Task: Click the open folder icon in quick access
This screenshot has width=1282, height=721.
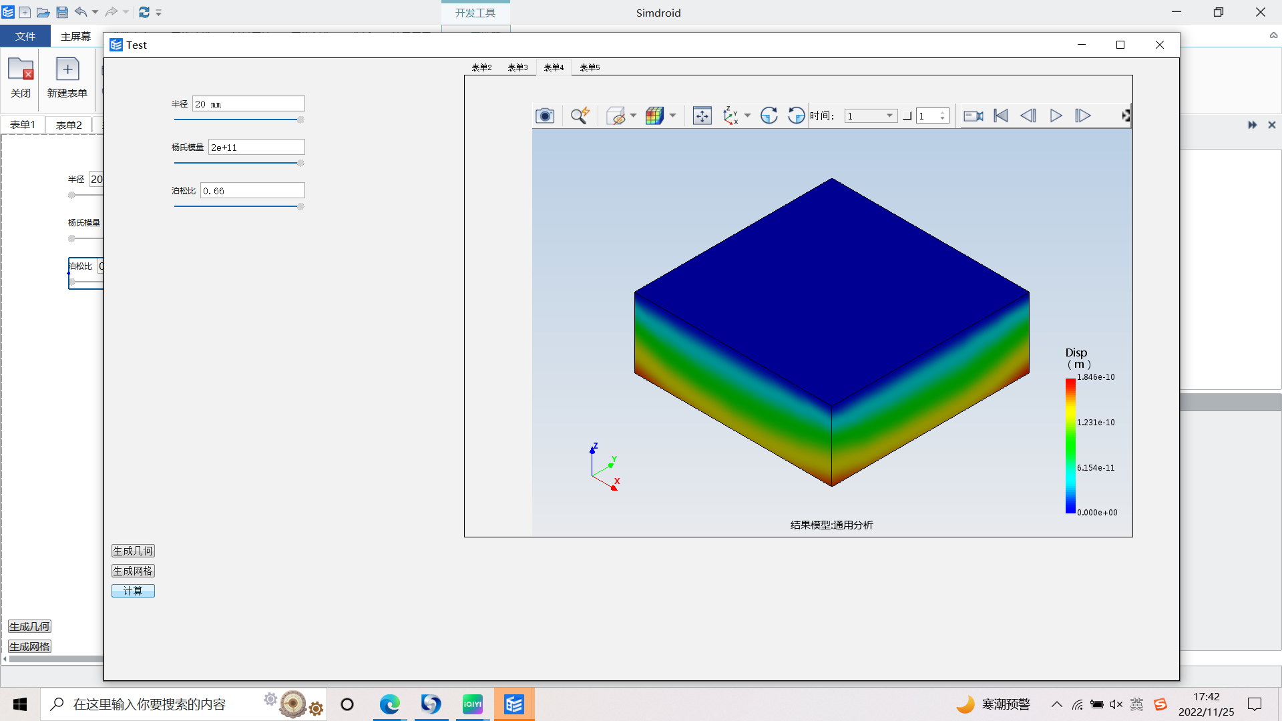Action: click(43, 12)
